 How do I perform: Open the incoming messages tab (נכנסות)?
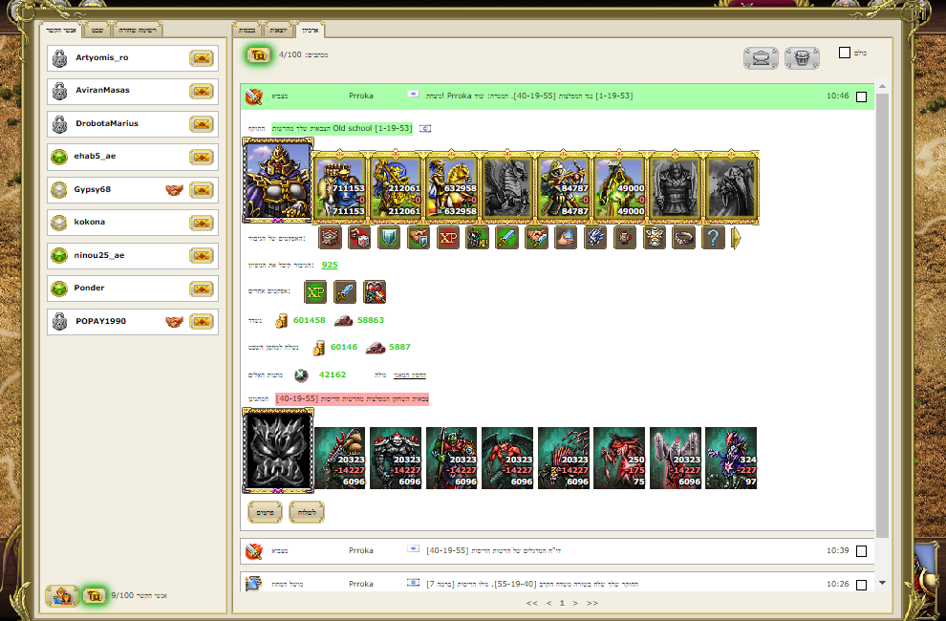coord(247,31)
